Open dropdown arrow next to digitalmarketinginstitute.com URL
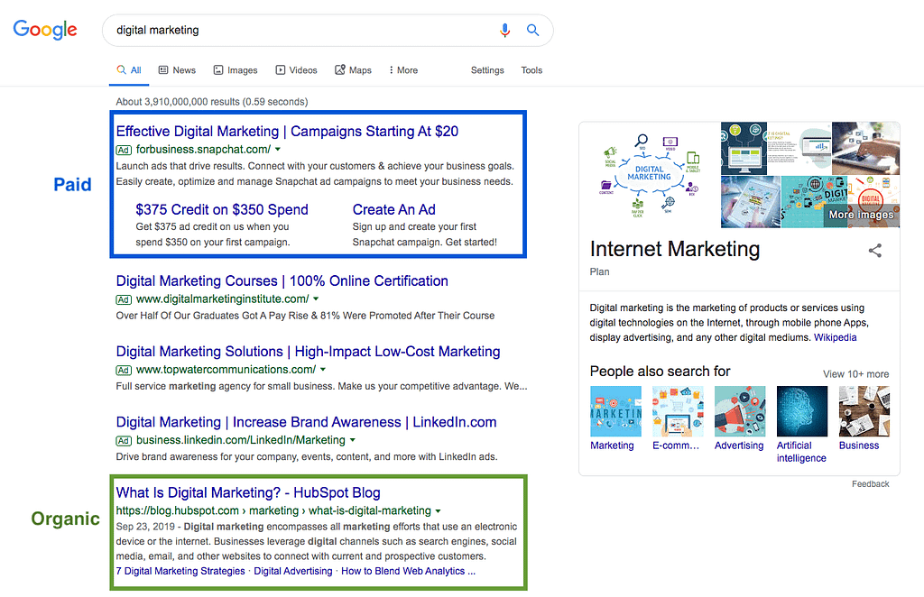Screen dimensions: 924x597 [x=316, y=299]
